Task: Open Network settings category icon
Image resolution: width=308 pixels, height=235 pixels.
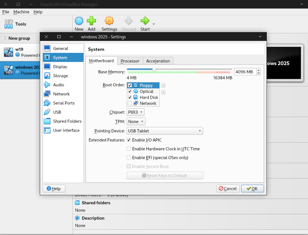Action: [x=47, y=94]
